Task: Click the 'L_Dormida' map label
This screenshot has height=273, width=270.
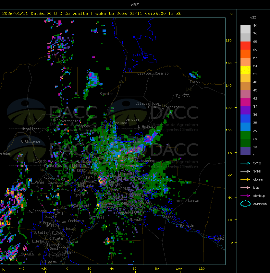Action: tap(185, 225)
